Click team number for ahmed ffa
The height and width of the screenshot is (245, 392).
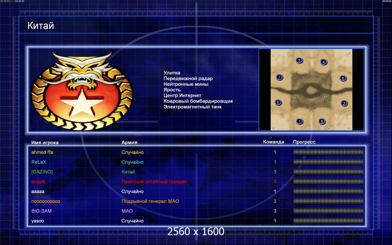pos(275,152)
